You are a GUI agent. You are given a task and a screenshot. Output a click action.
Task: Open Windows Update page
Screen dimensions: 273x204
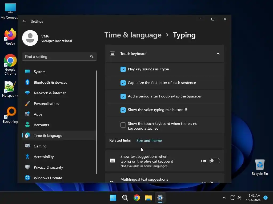(x=59, y=178)
